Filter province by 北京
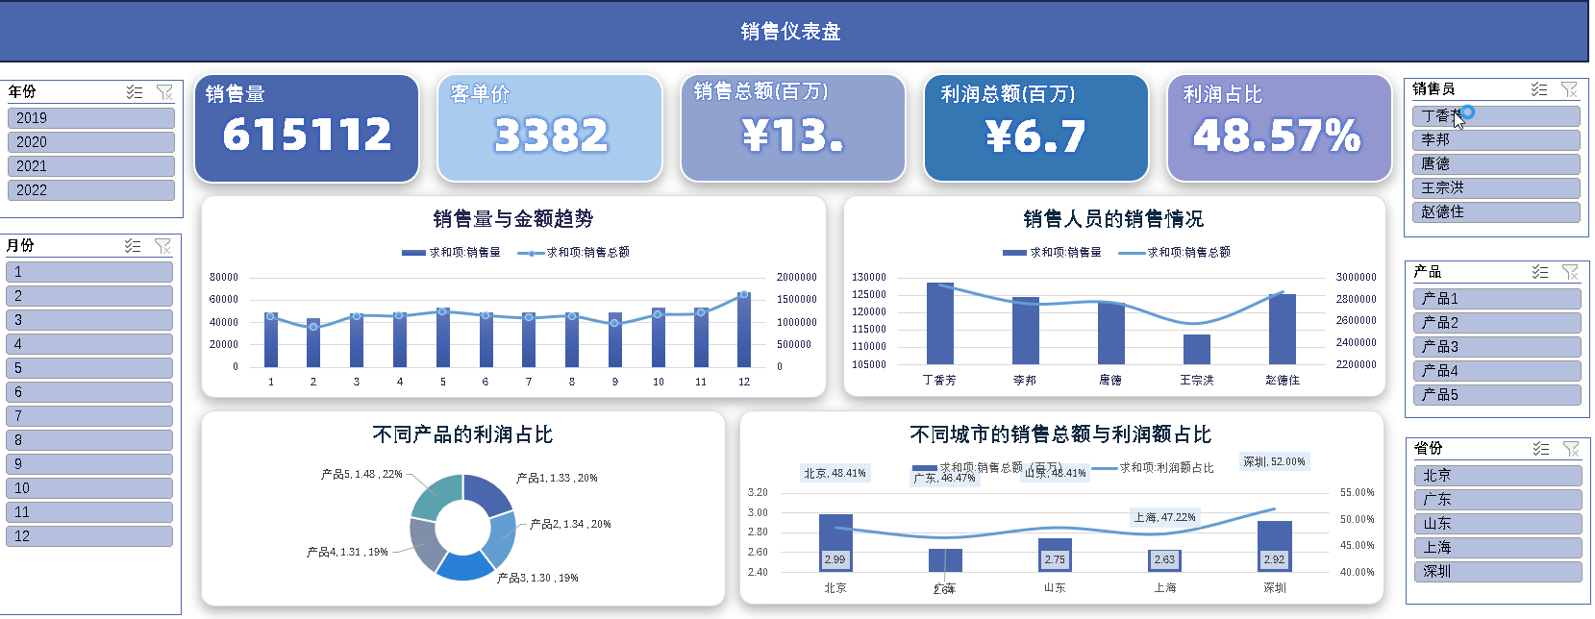The height and width of the screenshot is (619, 1595). pyautogui.click(x=1499, y=476)
